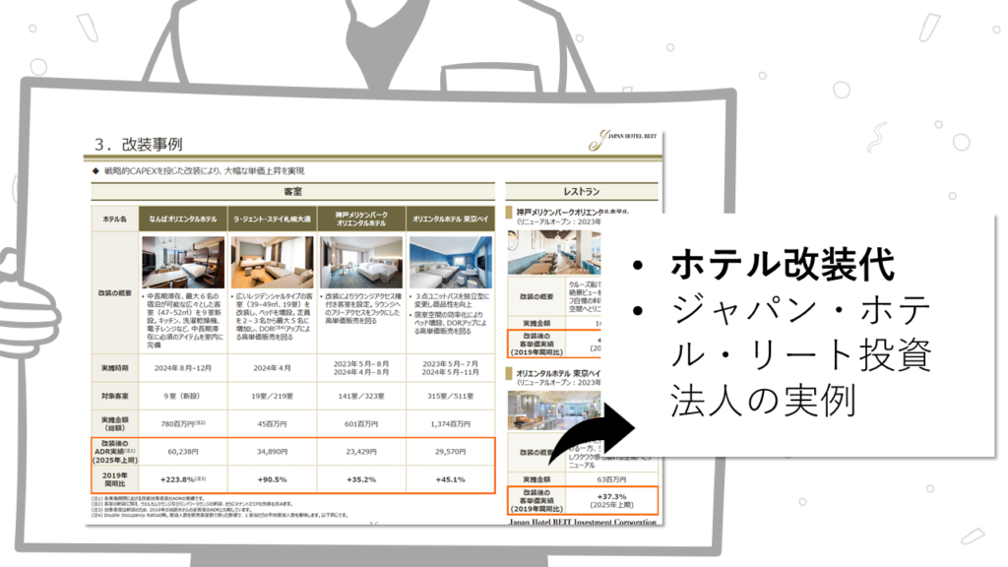Open the なんばオリエンタルホテル room photo
The width and height of the screenshot is (1008, 567).
pos(183,261)
